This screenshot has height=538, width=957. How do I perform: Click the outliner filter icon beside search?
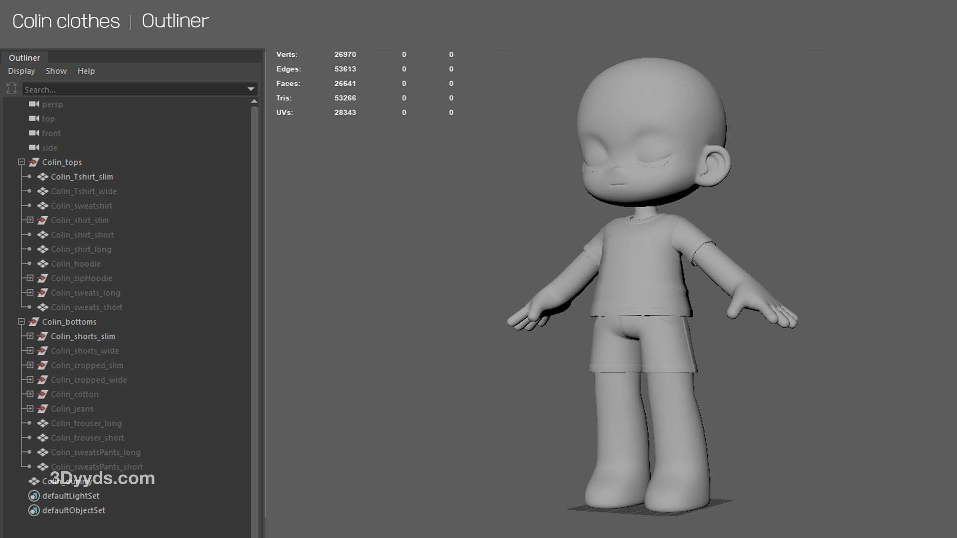pyautogui.click(x=11, y=89)
